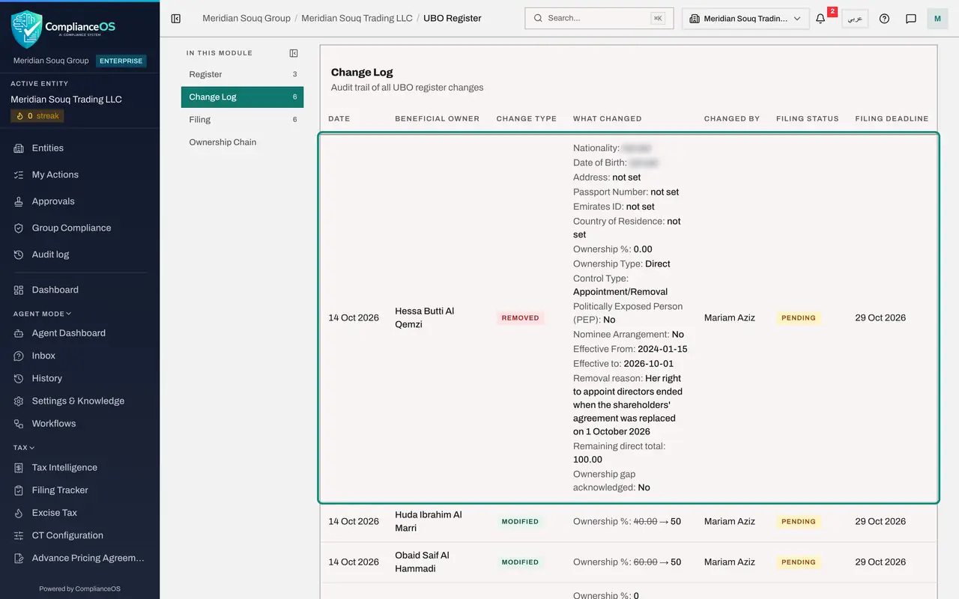Go to the Ownership Chain tab
The image size is (959, 599).
tap(242, 142)
